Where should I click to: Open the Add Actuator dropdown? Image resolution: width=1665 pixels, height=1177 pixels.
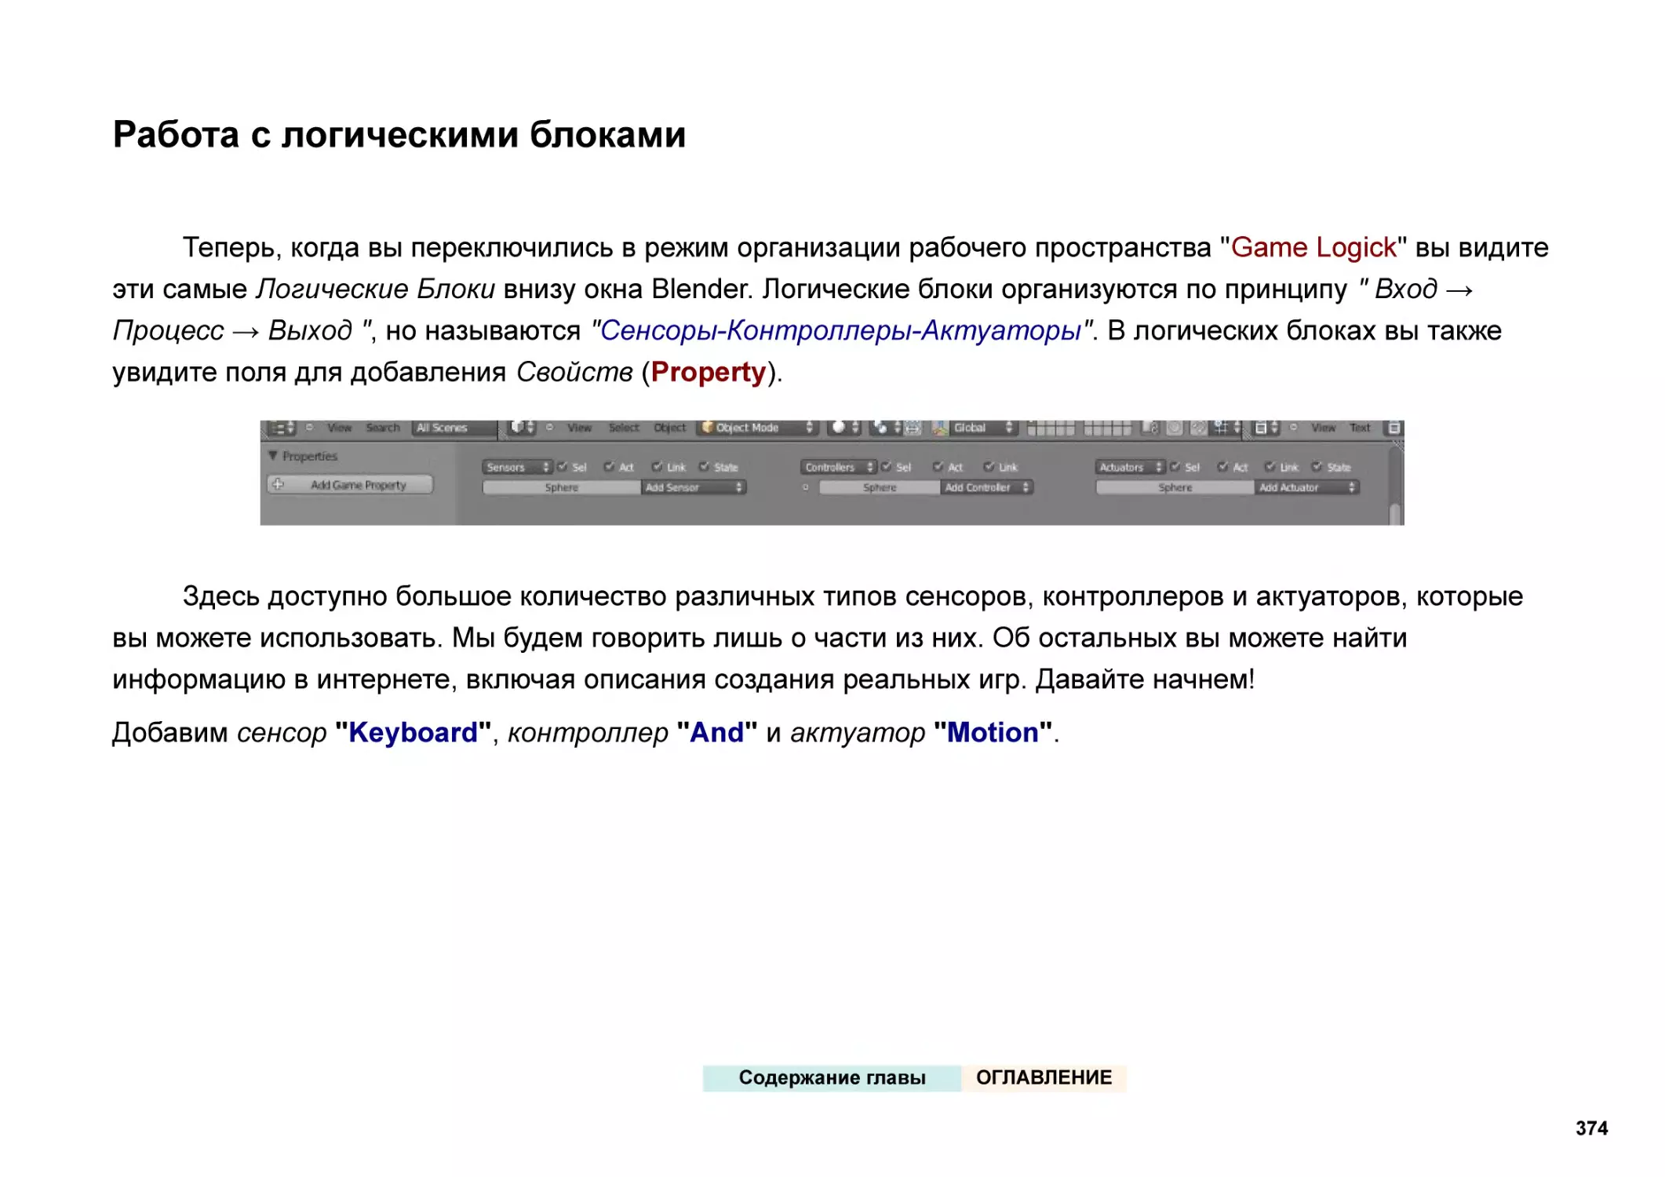pyautogui.click(x=1307, y=487)
